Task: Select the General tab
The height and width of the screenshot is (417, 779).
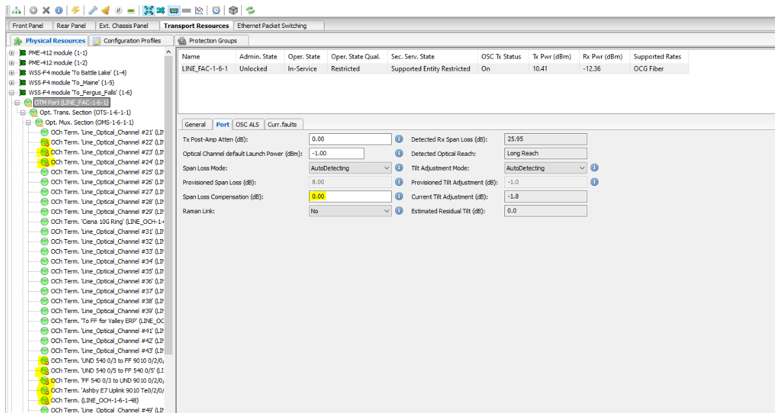Action: [195, 125]
